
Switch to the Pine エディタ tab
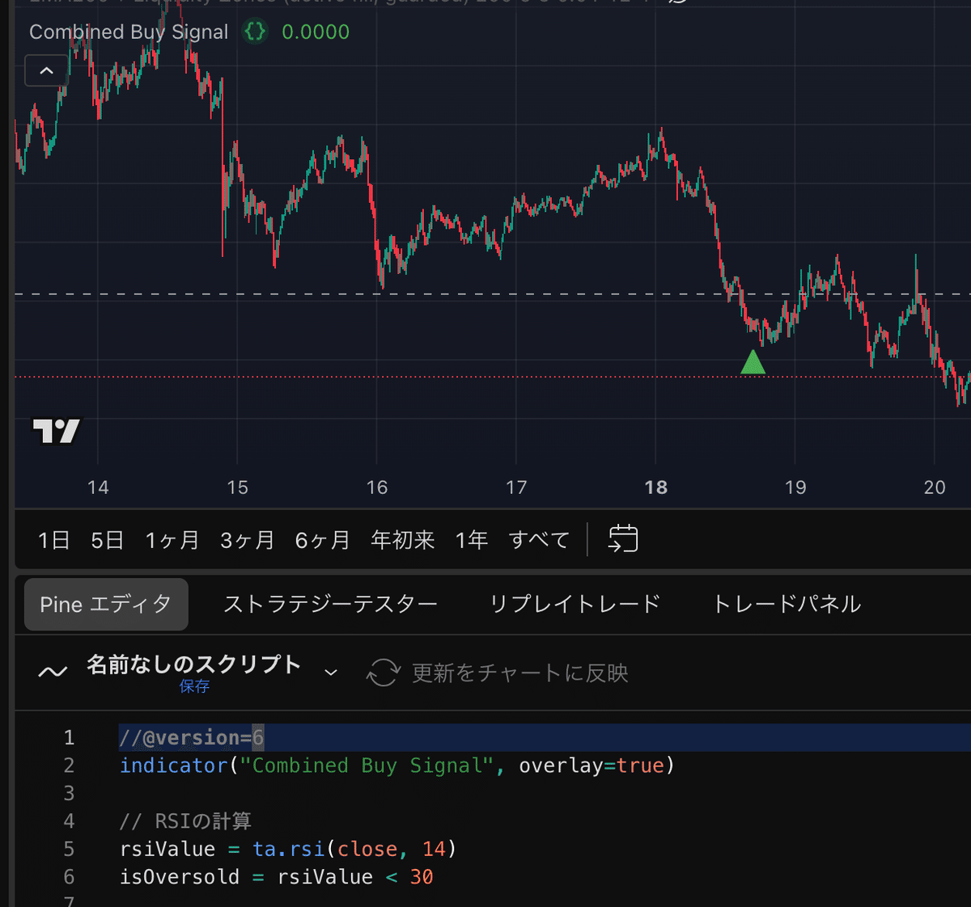pos(106,605)
